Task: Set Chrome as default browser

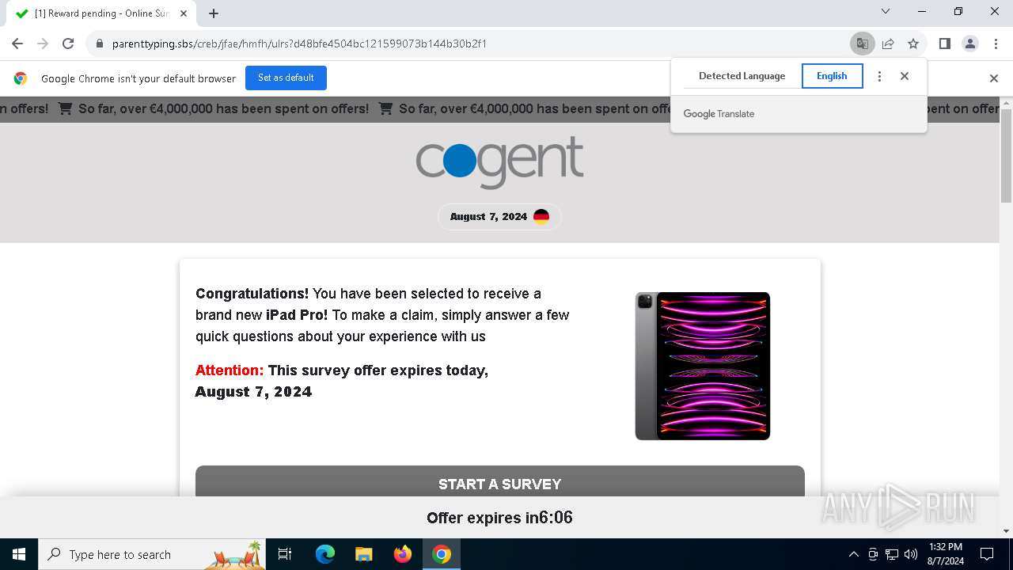Action: coord(286,78)
